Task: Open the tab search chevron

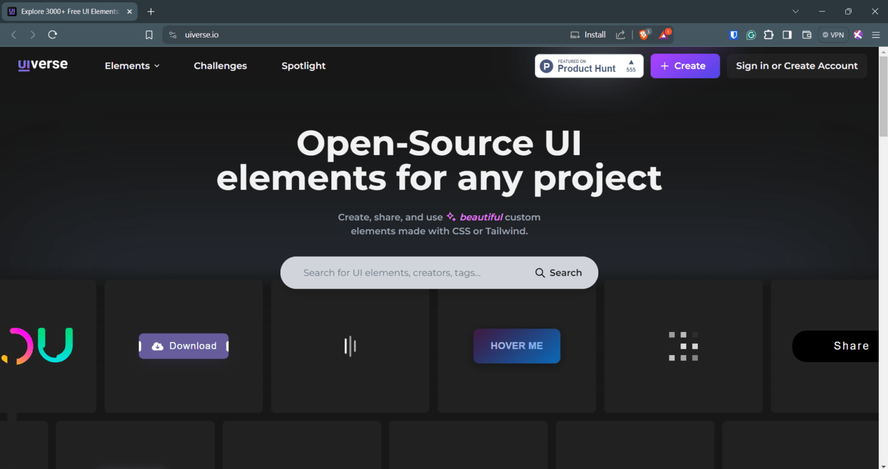Action: (x=795, y=11)
